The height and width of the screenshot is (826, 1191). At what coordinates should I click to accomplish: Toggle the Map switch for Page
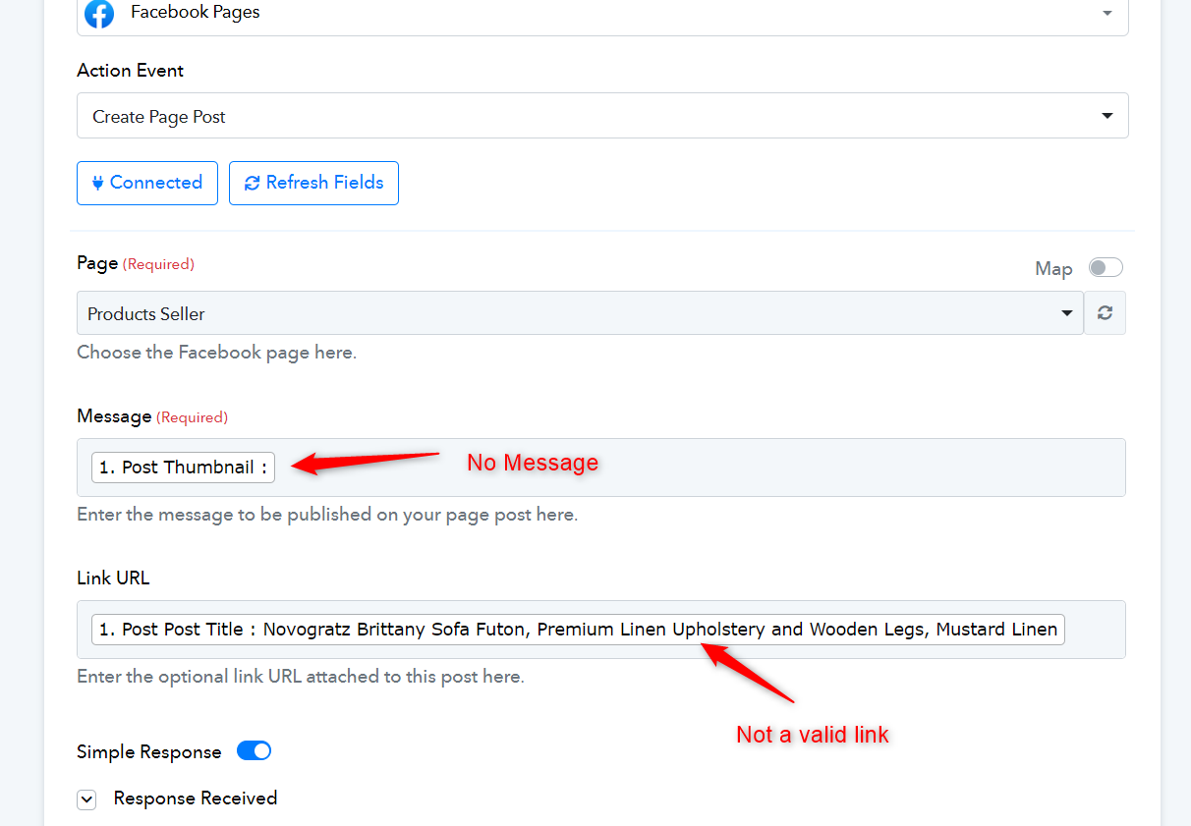pyautogui.click(x=1106, y=268)
